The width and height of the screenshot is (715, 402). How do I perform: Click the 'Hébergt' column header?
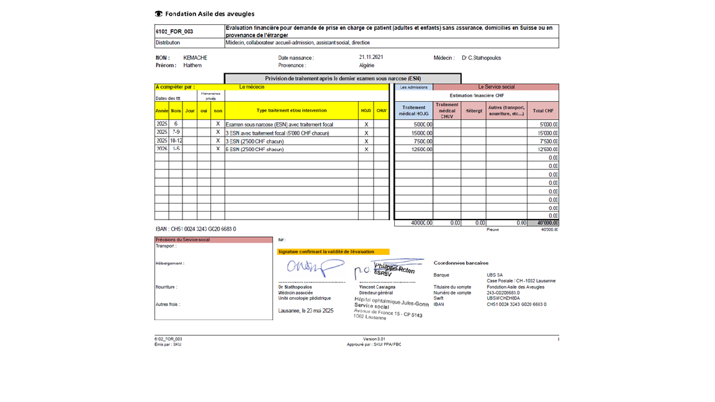(x=474, y=110)
